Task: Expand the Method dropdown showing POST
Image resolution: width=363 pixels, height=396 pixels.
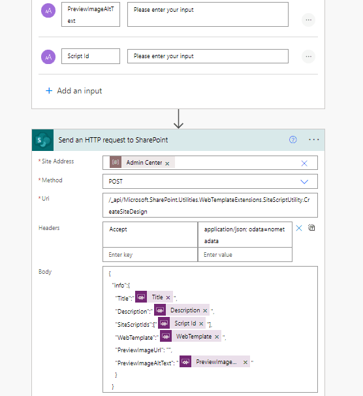Action: coord(304,182)
